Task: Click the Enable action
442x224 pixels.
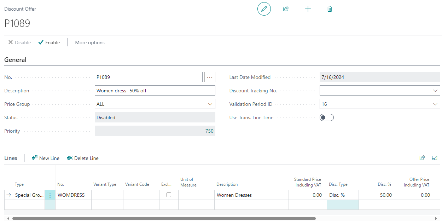Action: click(x=49, y=42)
